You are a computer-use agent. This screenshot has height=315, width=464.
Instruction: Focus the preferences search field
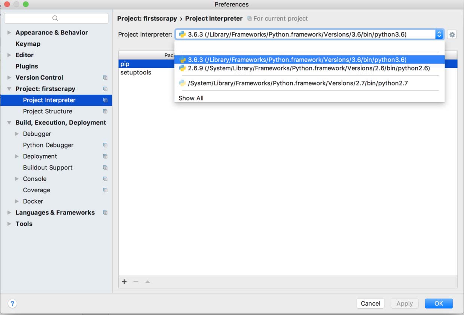click(56, 18)
